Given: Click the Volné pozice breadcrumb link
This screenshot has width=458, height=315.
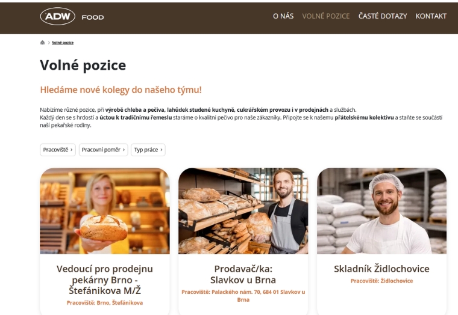Looking at the screenshot, I should 63,43.
